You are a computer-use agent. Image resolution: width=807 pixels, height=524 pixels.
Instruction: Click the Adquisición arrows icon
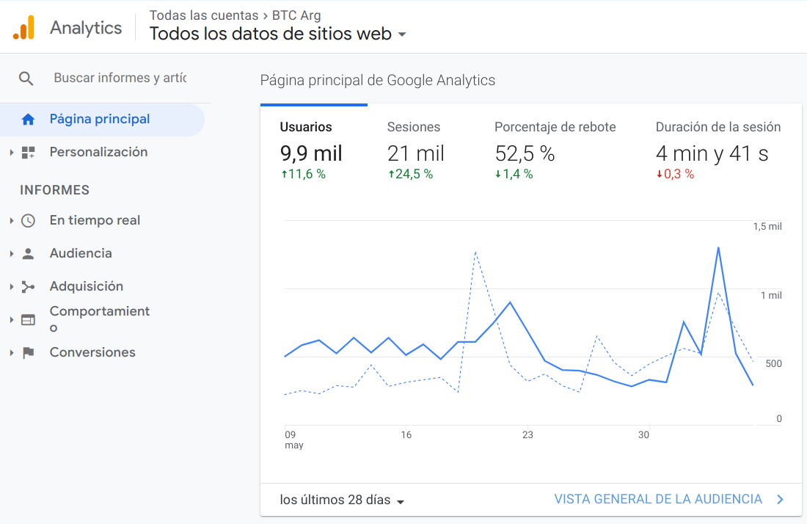coord(28,287)
